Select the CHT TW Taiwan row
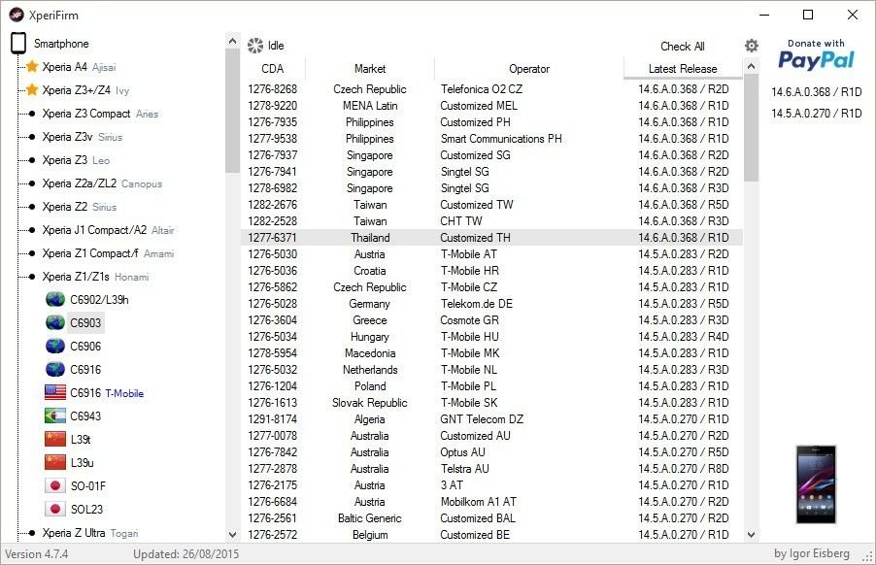Image resolution: width=876 pixels, height=565 pixels. [x=491, y=221]
